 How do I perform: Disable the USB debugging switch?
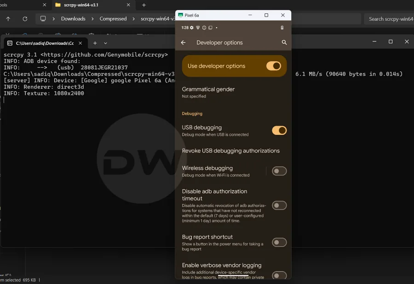point(279,131)
